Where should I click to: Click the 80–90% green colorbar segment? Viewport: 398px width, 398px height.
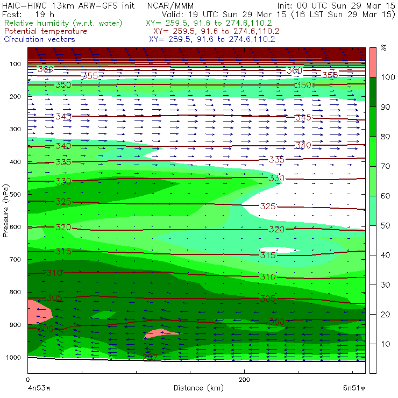tap(373, 122)
